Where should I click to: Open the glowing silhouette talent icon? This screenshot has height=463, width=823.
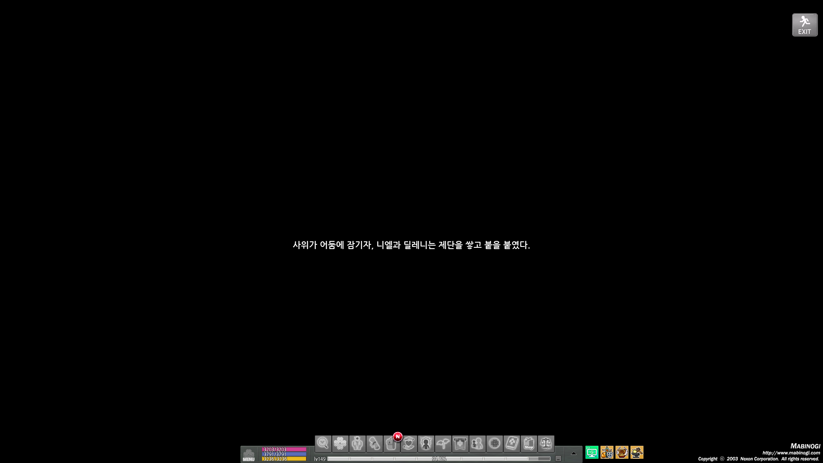(x=426, y=443)
